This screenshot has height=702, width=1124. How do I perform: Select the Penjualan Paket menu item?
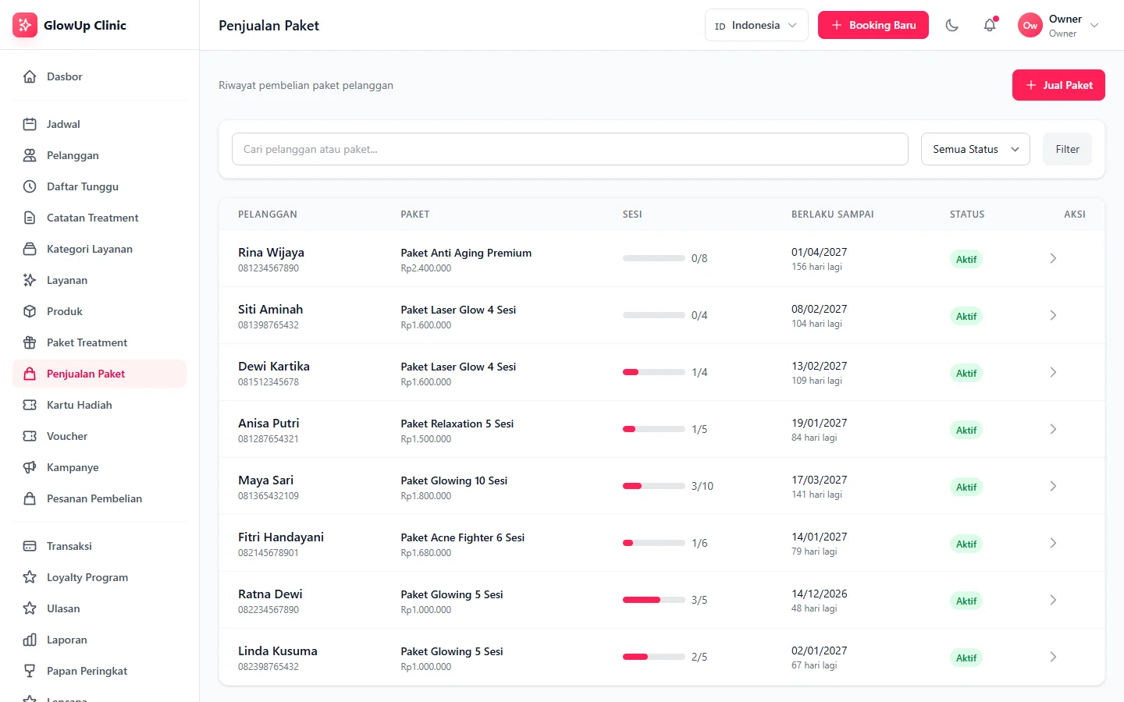pos(99,374)
